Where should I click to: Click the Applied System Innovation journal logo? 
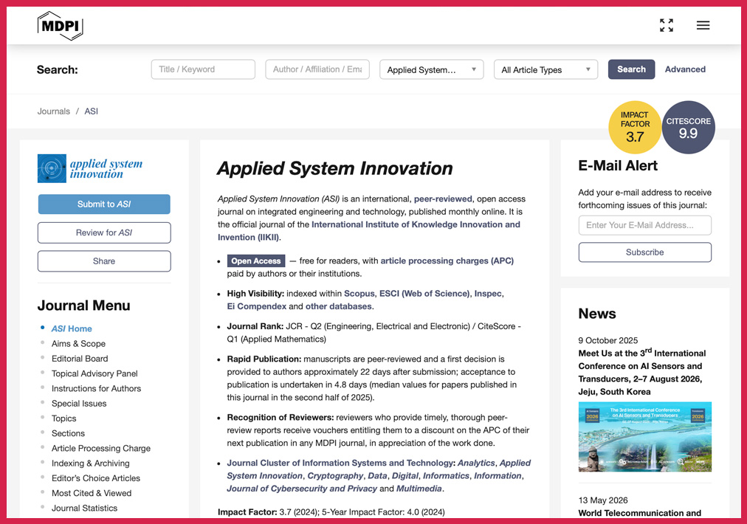90,168
